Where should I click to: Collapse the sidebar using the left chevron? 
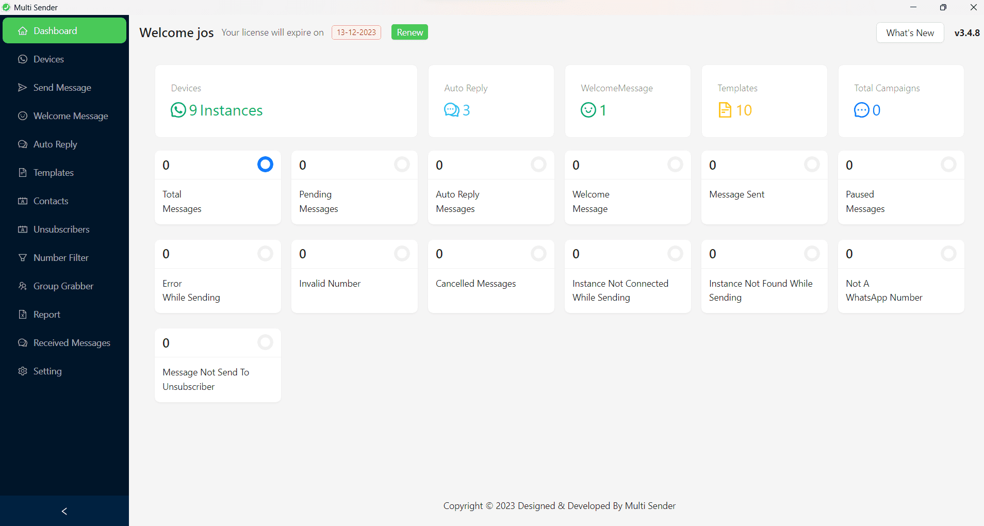click(x=64, y=511)
